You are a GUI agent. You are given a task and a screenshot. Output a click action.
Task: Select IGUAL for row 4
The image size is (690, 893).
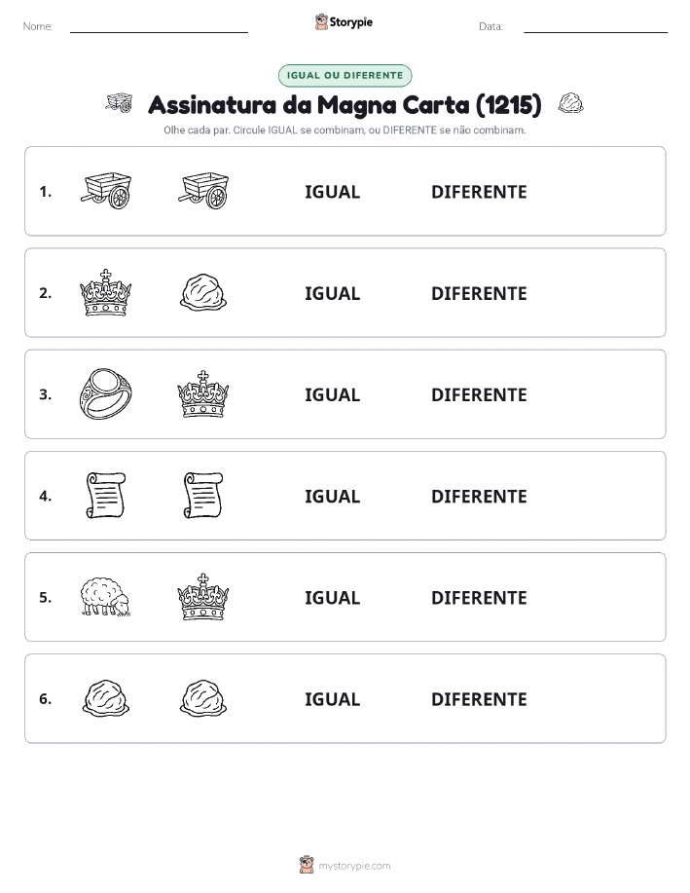[333, 496]
